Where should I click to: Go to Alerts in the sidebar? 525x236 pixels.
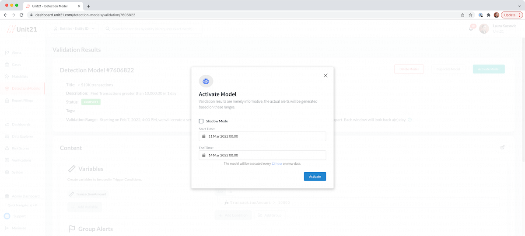13,52
